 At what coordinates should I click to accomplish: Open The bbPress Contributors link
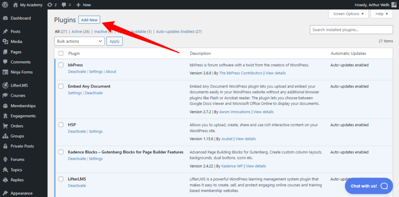[241, 73]
